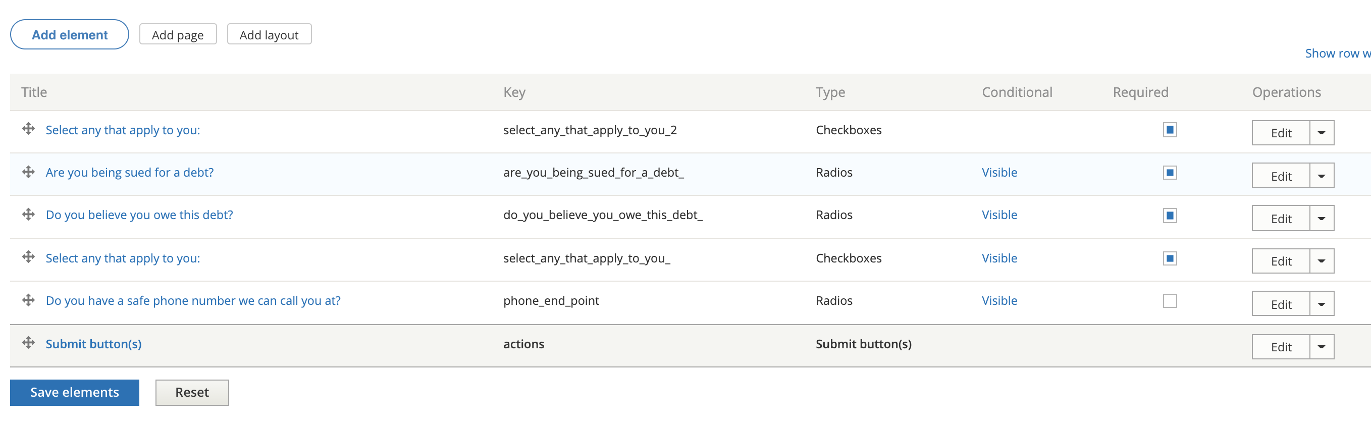Click drag handle for select_any_that_apply_to_you_2 row
This screenshot has width=1371, height=425.
click(28, 129)
